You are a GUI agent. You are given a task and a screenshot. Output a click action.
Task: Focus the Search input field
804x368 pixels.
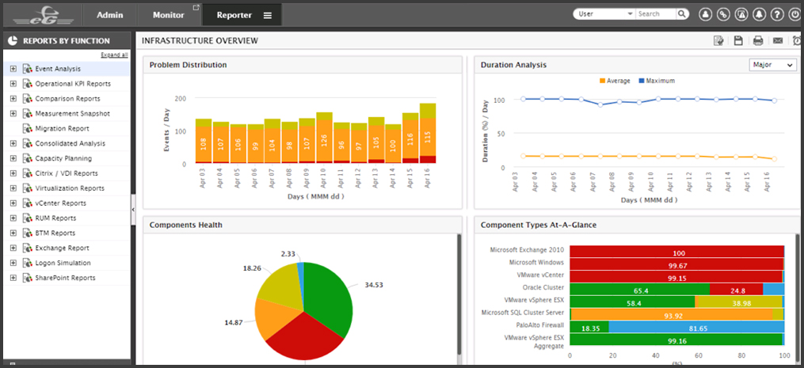[656, 14]
